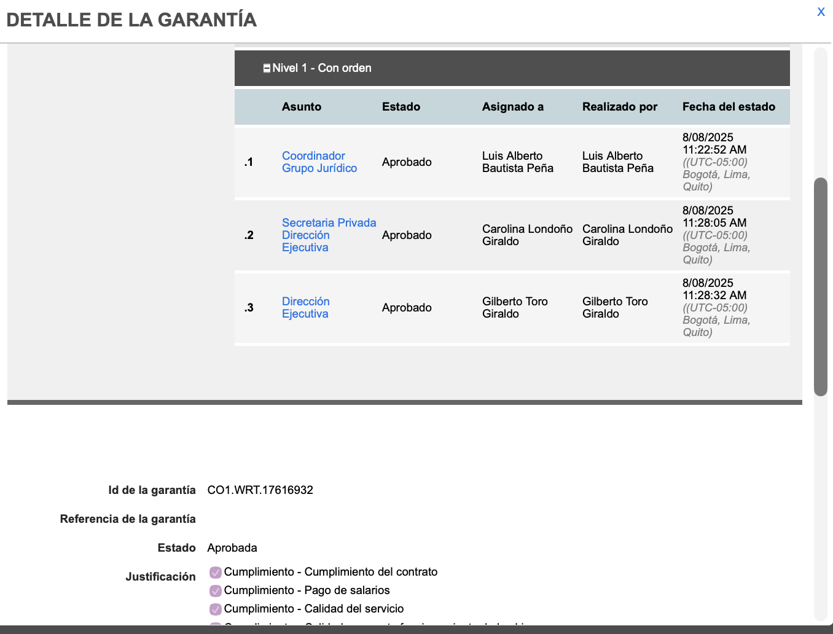Click Gilberto Toro Giraldo under Realizado por
This screenshot has width=833, height=634.
pyautogui.click(x=615, y=308)
